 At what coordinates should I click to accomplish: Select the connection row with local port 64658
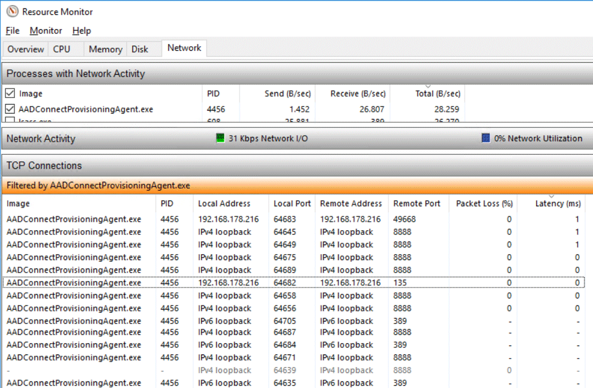click(293, 295)
